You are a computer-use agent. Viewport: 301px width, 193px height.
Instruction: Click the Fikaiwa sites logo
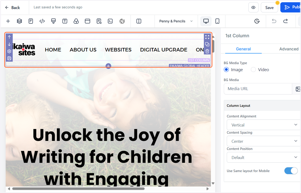pos(24,49)
